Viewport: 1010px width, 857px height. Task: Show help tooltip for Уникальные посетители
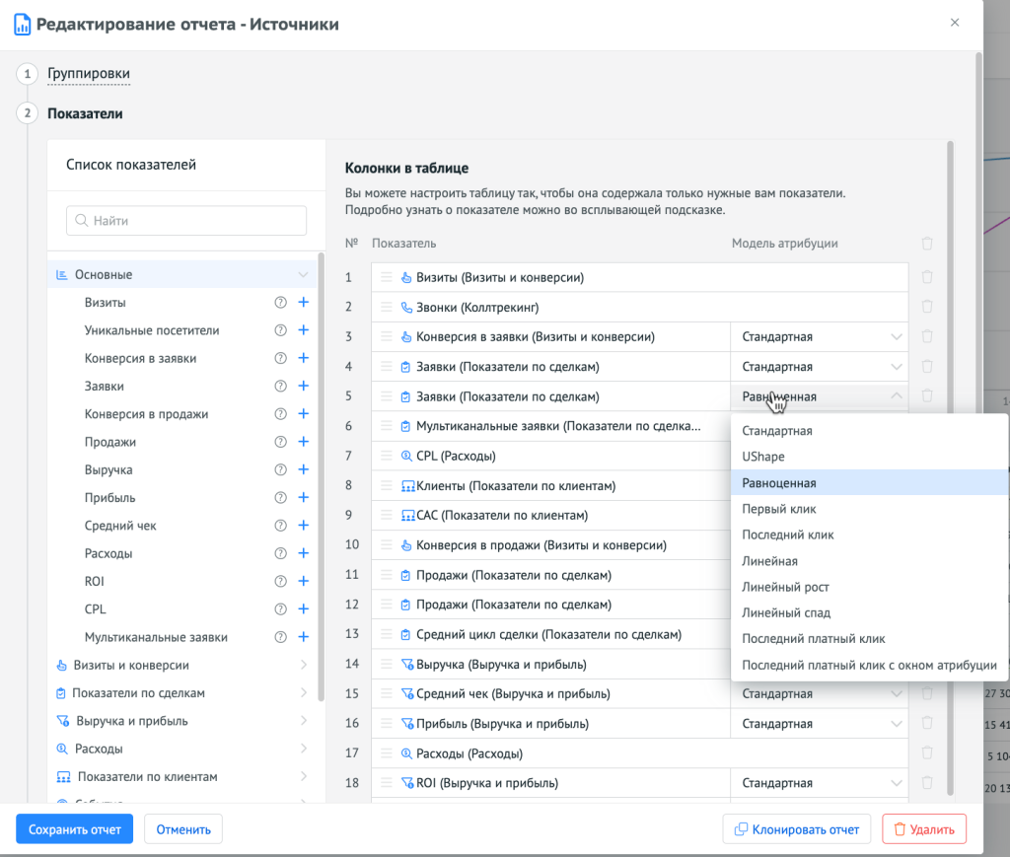(x=280, y=330)
